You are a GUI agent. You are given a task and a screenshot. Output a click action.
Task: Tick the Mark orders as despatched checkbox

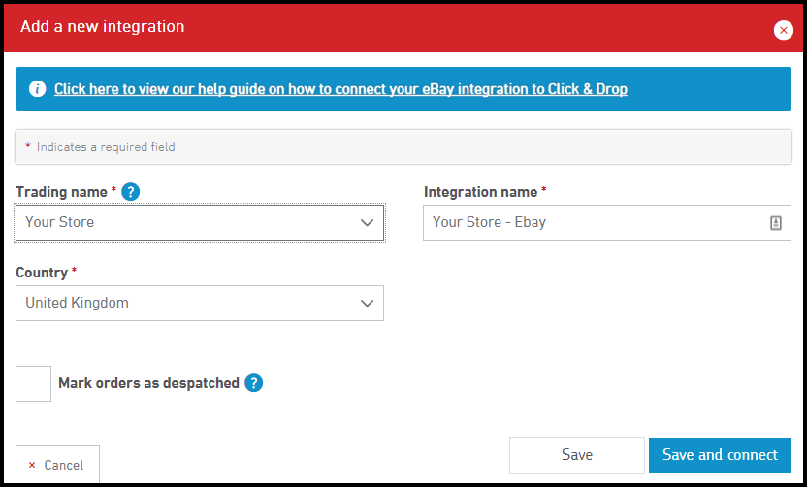pyautogui.click(x=34, y=383)
